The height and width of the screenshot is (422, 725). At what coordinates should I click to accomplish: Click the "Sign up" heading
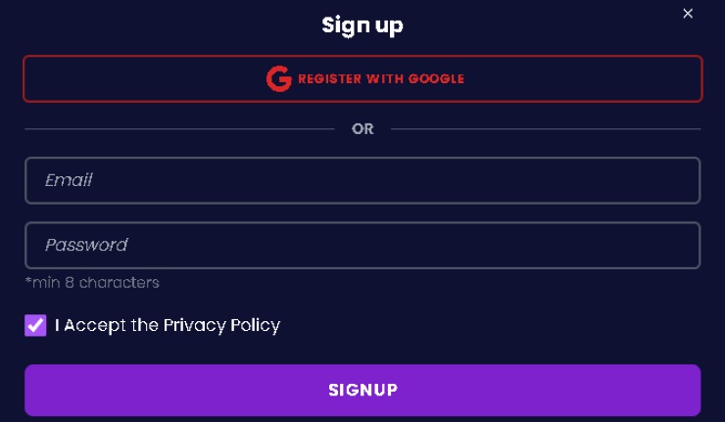(x=362, y=24)
